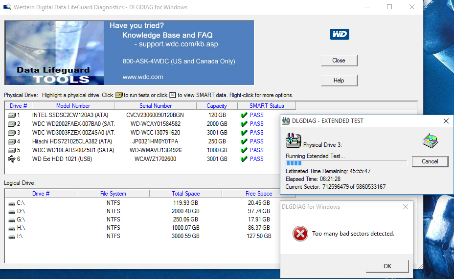
Task: Select the drive 3 icon for WD3003FZEX
Action: (x=12, y=133)
